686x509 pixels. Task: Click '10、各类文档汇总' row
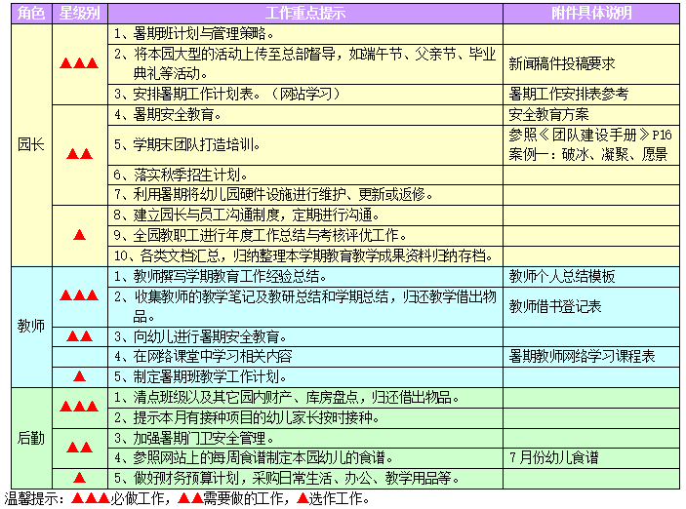pyautogui.click(x=305, y=255)
